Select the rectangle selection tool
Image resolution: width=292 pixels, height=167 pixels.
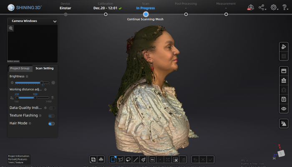[113, 159]
